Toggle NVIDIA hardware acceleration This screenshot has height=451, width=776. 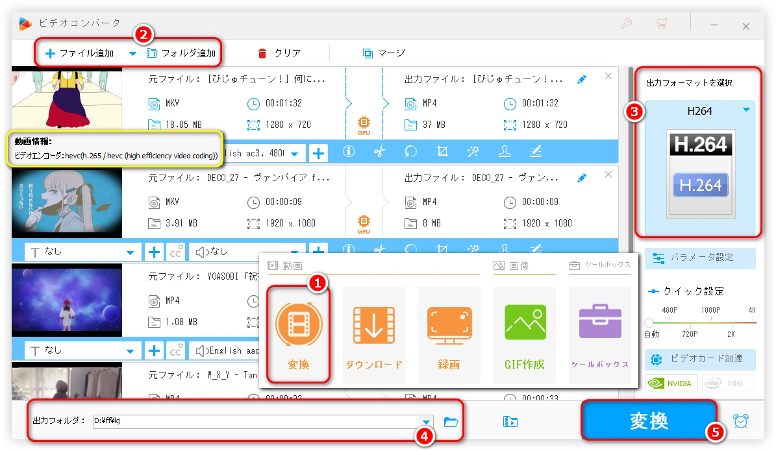671,383
